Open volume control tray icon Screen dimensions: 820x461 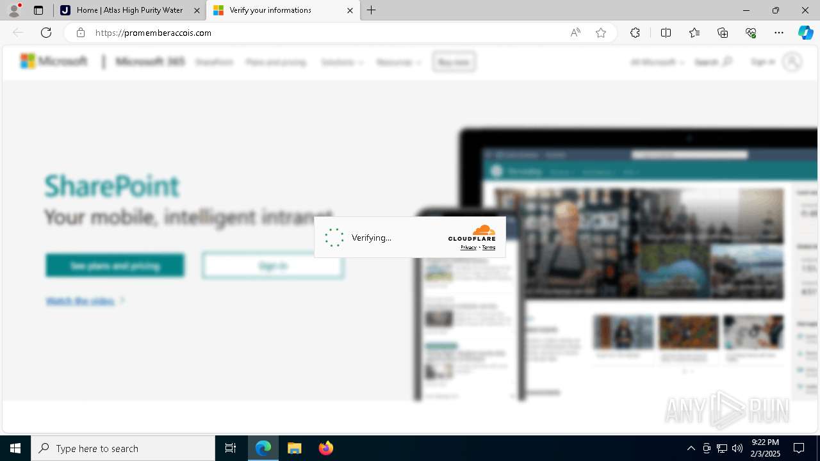(x=737, y=448)
